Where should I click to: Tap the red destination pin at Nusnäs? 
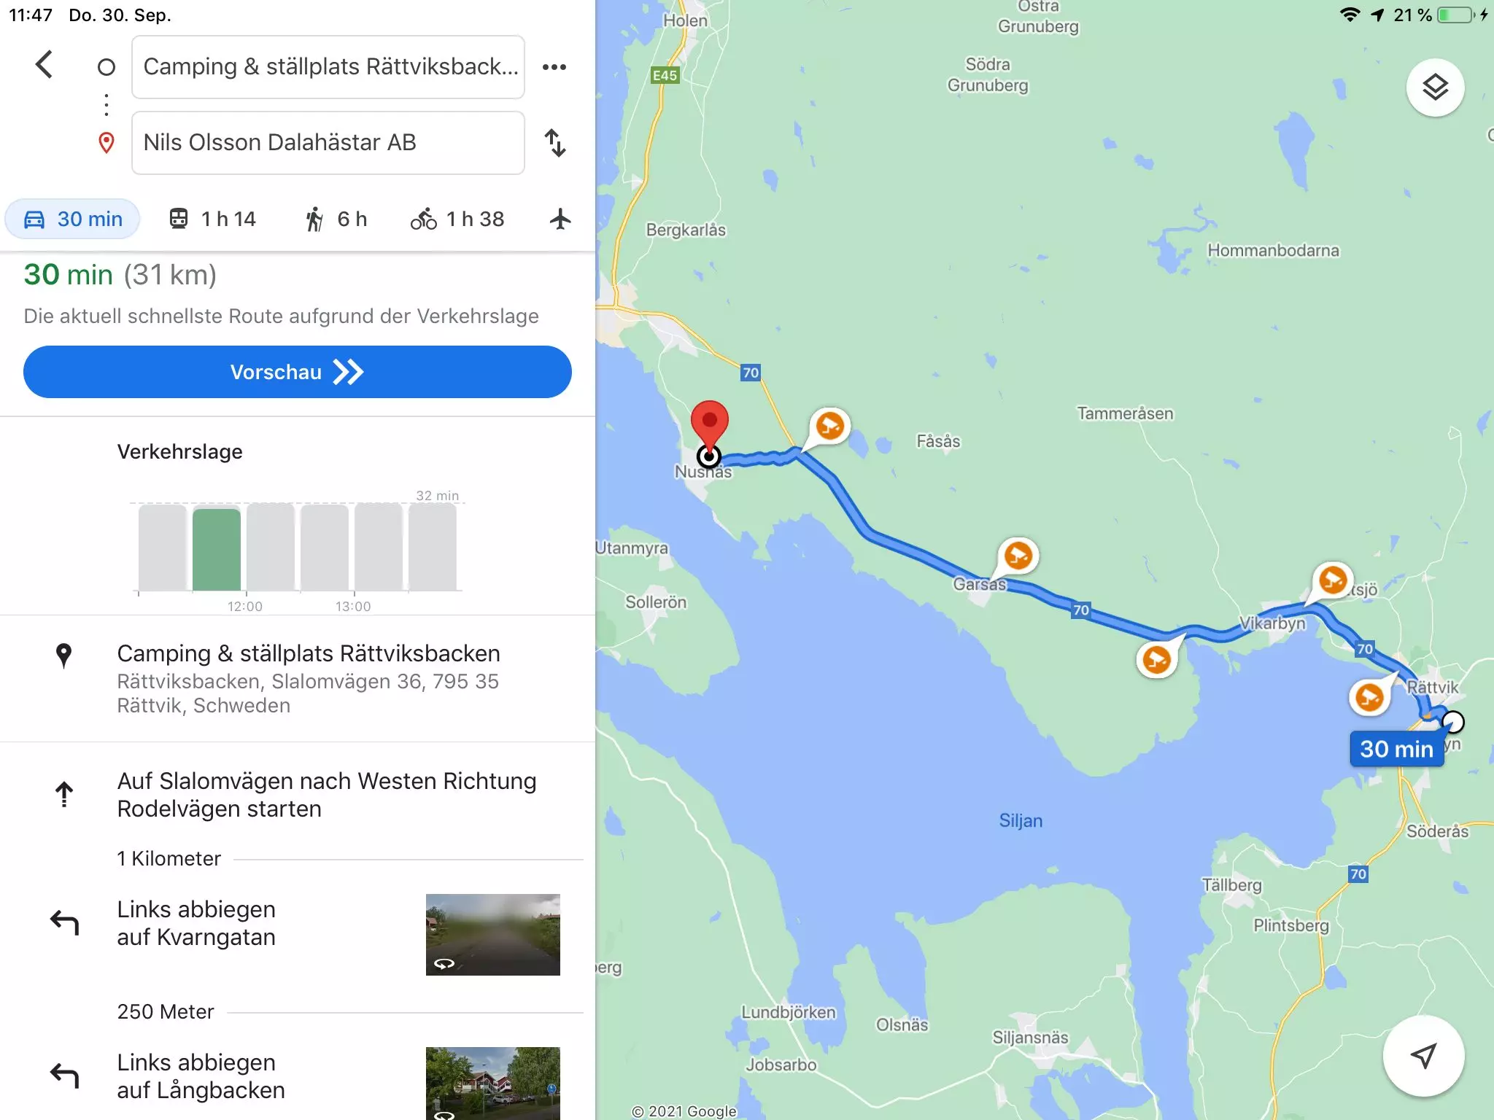coord(709,425)
